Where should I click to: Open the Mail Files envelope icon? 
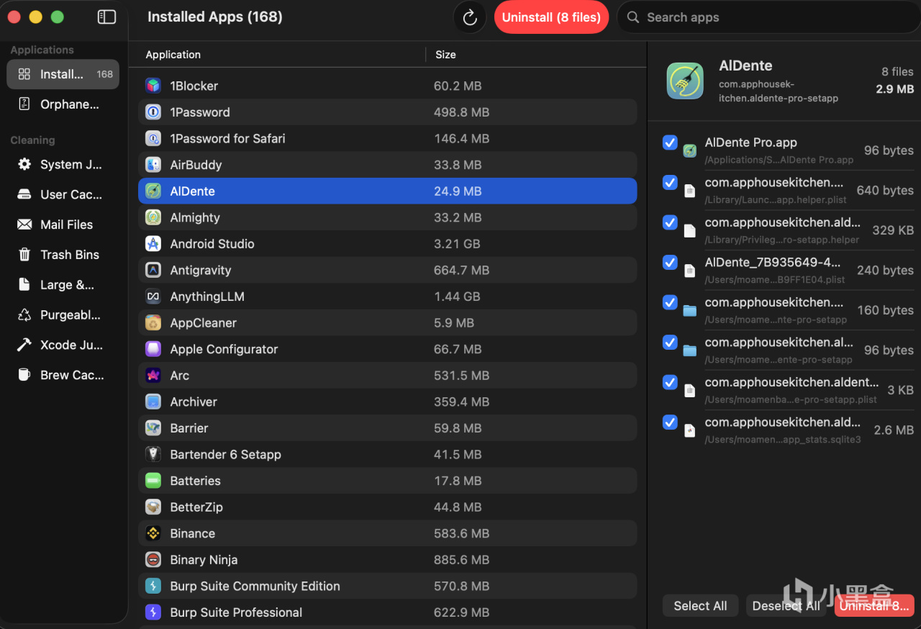[24, 225]
